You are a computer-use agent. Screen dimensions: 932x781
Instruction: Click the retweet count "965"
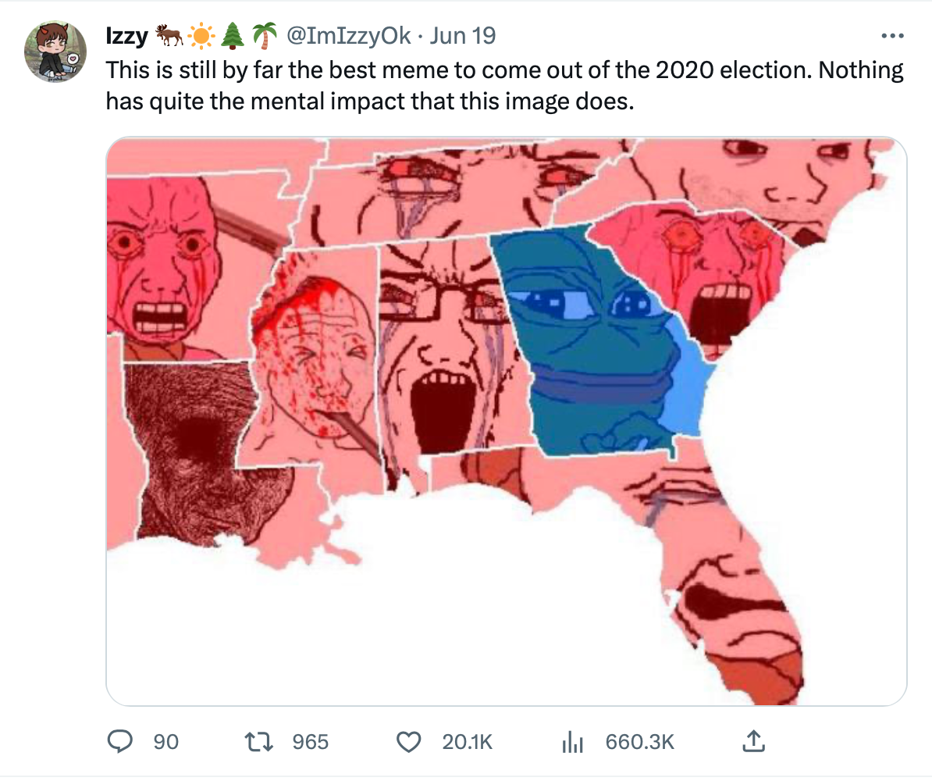[x=311, y=741]
